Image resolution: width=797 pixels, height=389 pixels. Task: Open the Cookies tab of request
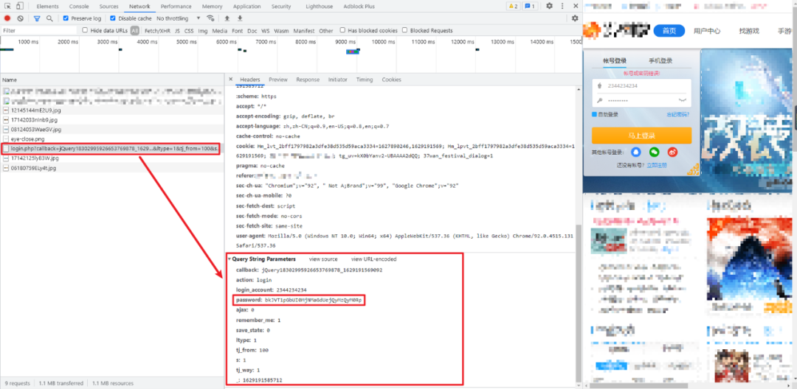coord(391,80)
